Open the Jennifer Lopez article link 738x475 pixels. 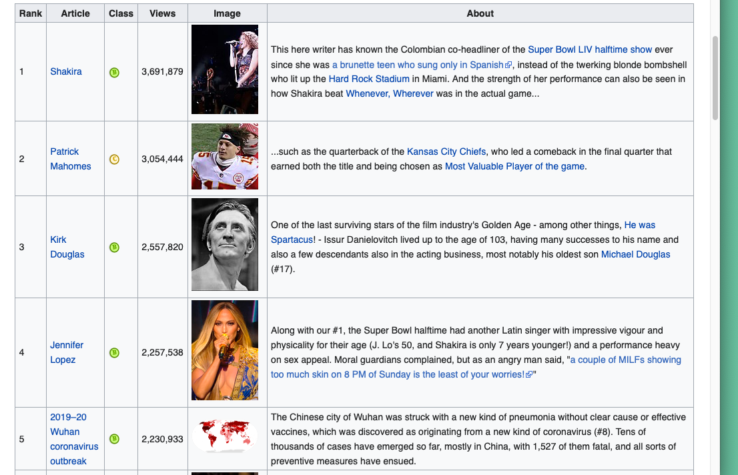pyautogui.click(x=67, y=353)
